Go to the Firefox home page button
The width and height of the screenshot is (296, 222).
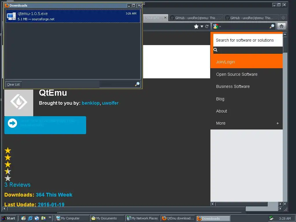282,26
